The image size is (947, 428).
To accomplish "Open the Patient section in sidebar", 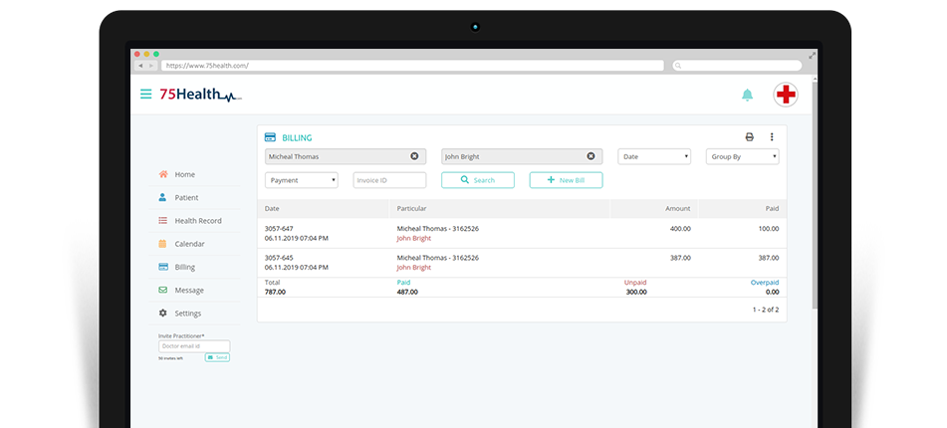I will [x=186, y=197].
